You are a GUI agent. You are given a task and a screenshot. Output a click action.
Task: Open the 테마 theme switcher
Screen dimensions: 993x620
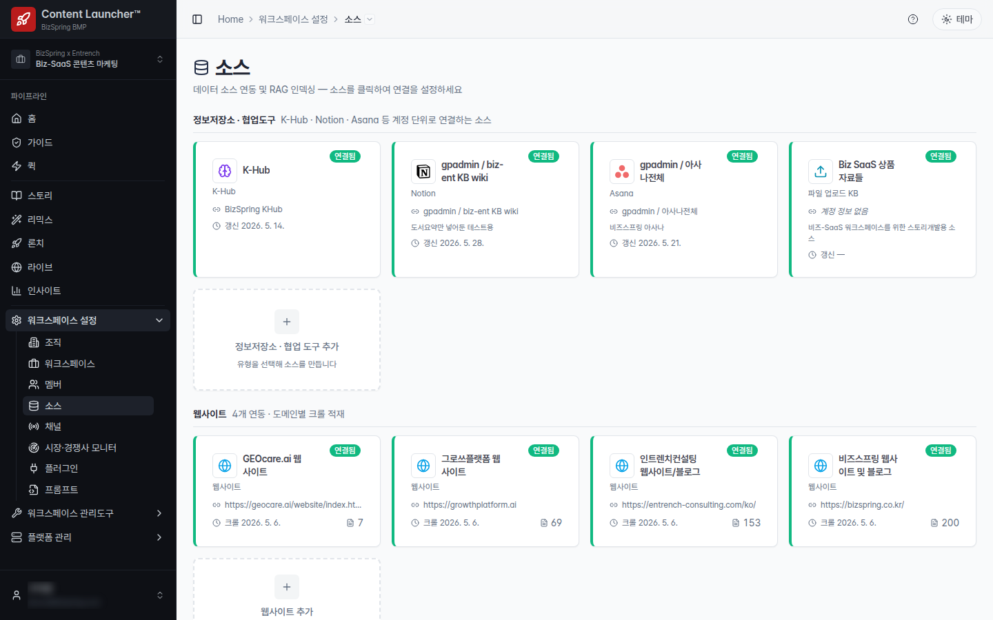(957, 19)
